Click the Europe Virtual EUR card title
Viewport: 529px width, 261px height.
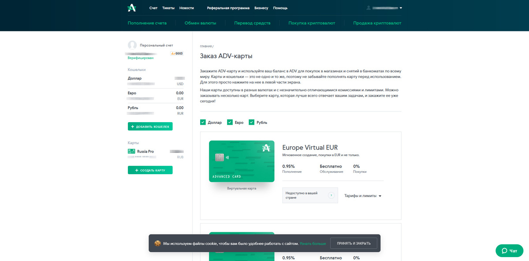point(310,148)
